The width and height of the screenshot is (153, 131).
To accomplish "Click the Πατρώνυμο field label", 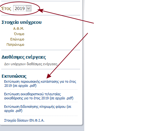I will point(15,45).
